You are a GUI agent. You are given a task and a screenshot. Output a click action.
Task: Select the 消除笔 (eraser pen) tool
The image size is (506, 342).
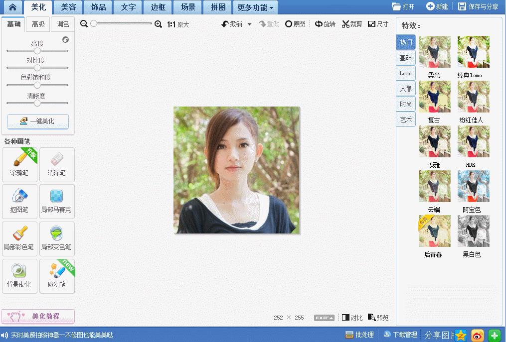57,164
